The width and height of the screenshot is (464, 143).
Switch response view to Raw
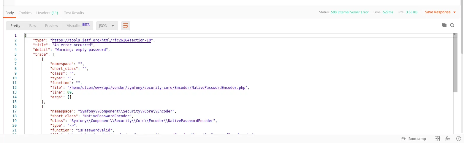33,26
